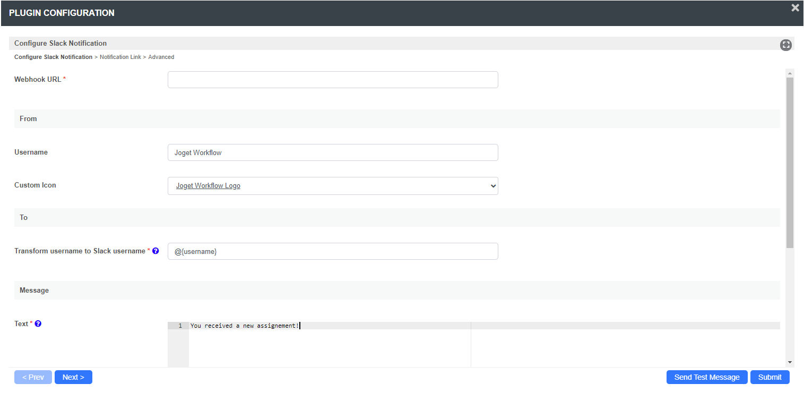Select Configure Slack Notification breadcrumb step
This screenshot has width=804, height=409.
pyautogui.click(x=53, y=57)
